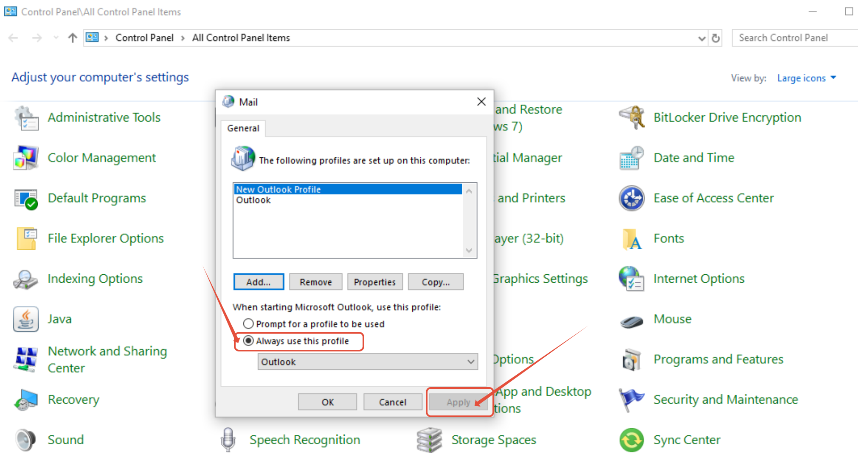Click 'Network and Sharing Center' link text
The height and width of the screenshot is (457, 858).
coord(107,359)
